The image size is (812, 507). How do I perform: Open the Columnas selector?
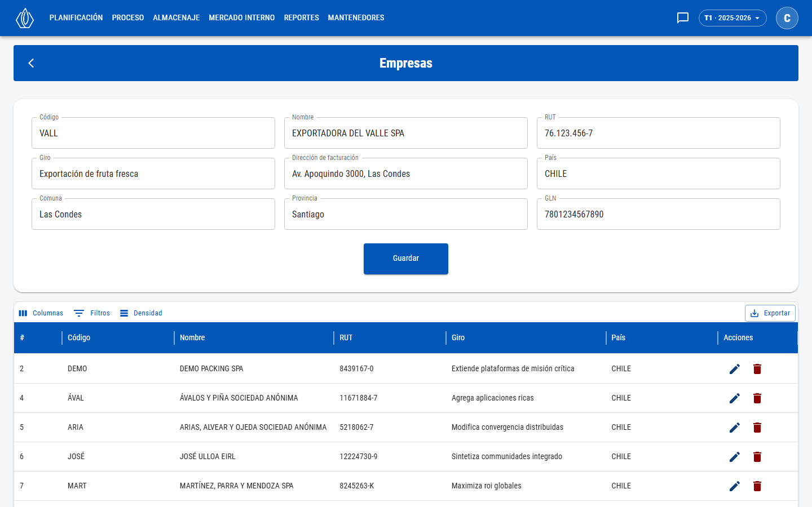pos(41,313)
